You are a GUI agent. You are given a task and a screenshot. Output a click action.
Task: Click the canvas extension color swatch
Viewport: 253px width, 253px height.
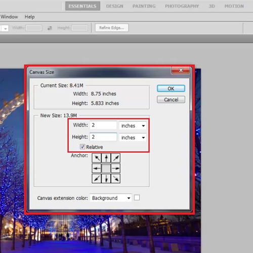(x=137, y=198)
